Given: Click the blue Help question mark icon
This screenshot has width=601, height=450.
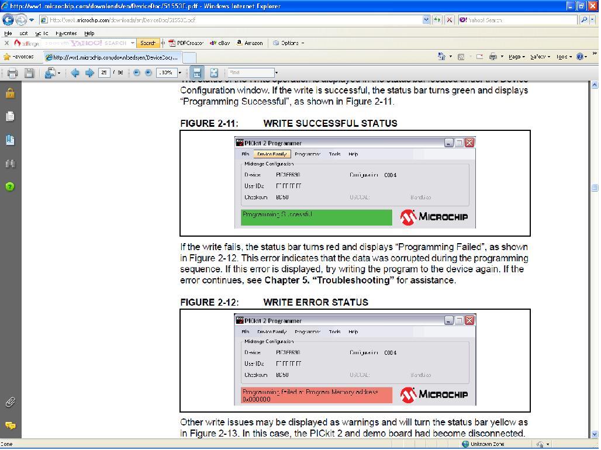Looking at the screenshot, I should (x=582, y=57).
